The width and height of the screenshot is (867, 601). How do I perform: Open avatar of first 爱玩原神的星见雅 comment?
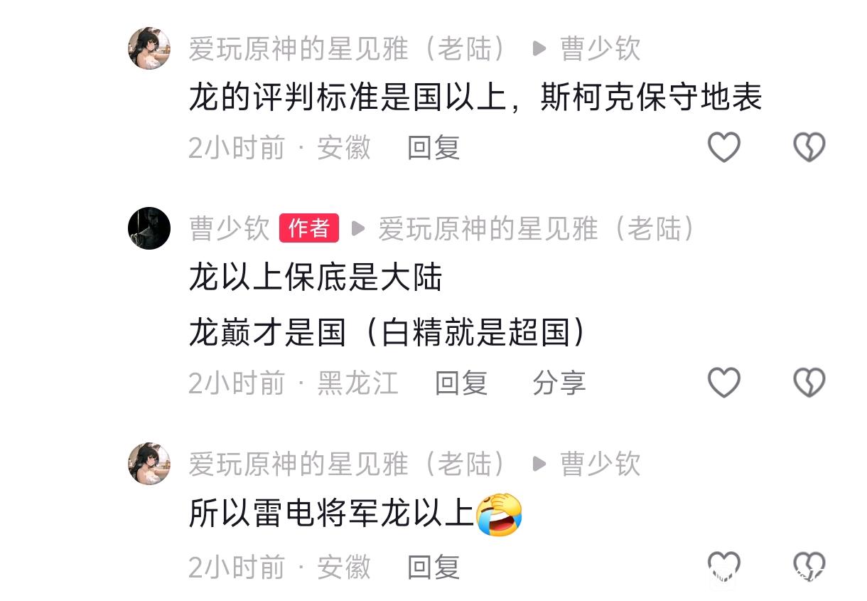149,48
